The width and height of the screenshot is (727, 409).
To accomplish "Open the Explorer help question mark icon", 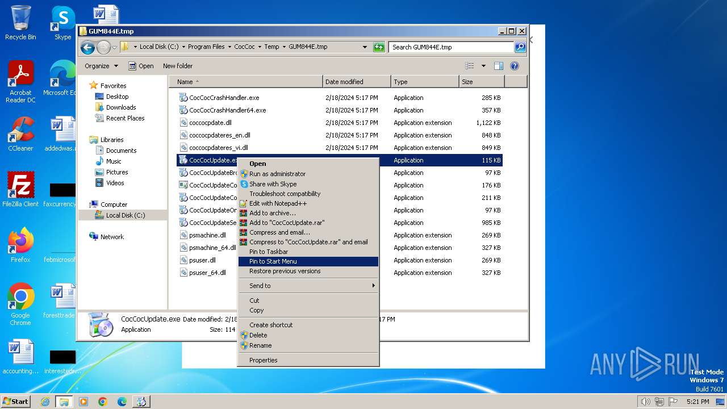I will point(515,66).
